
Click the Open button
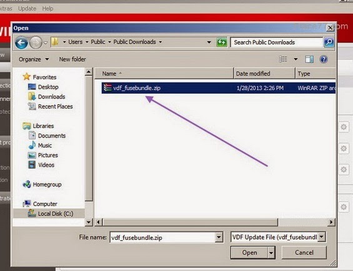[249, 252]
